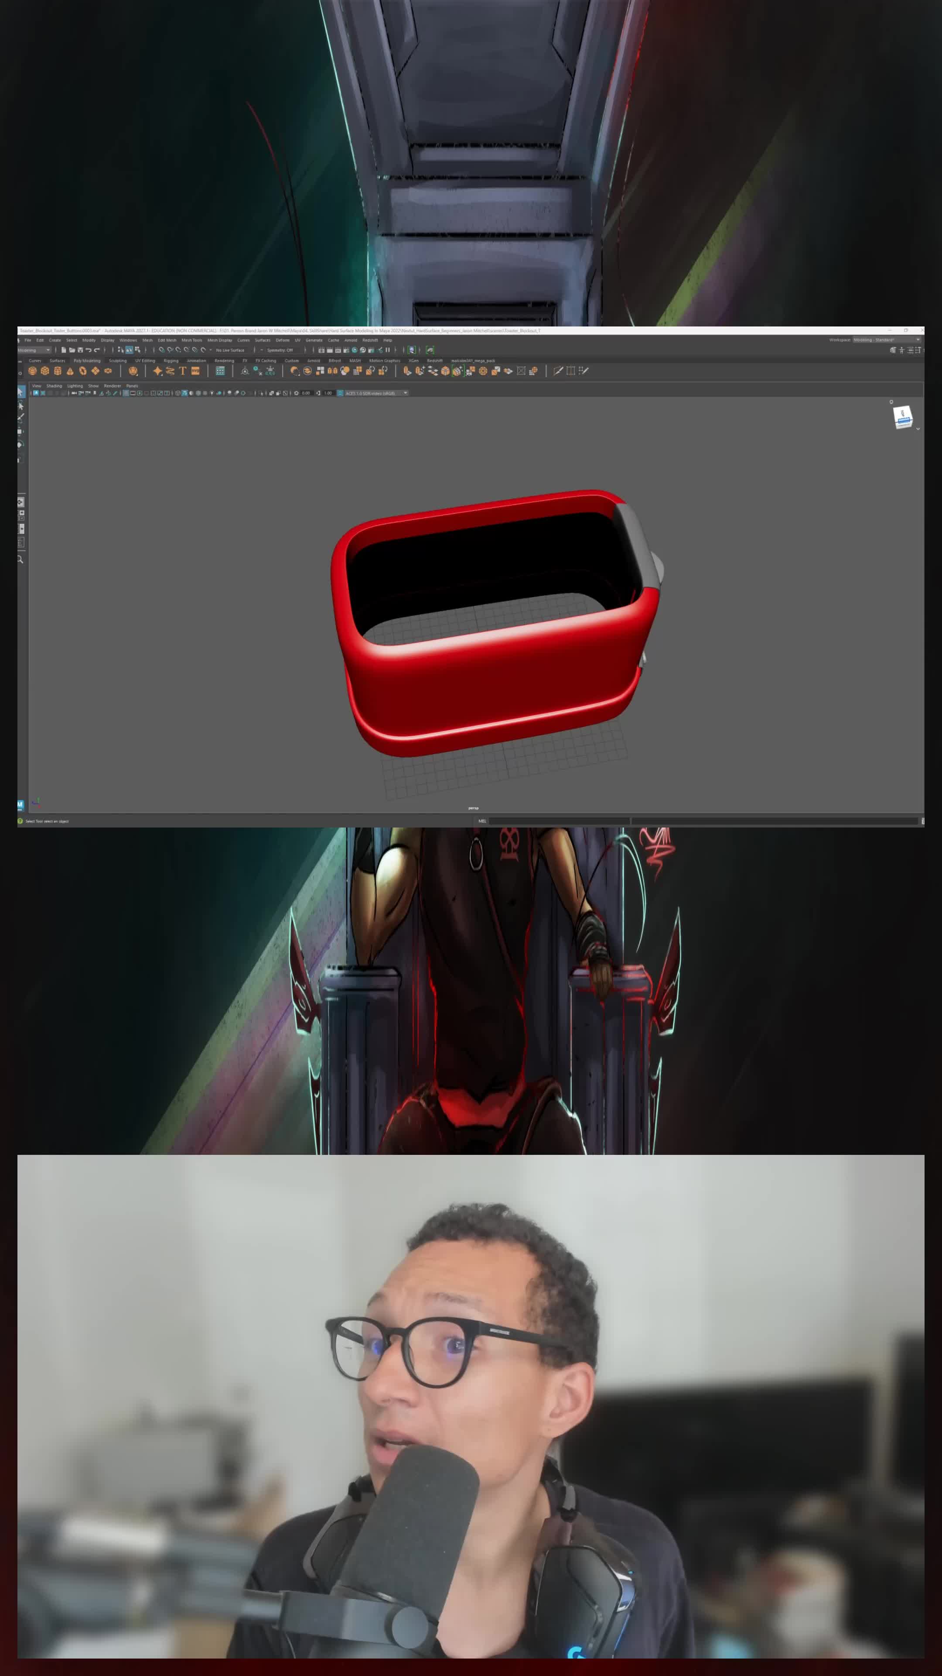
Task: Toggle the film gate viewport button
Action: (133, 393)
